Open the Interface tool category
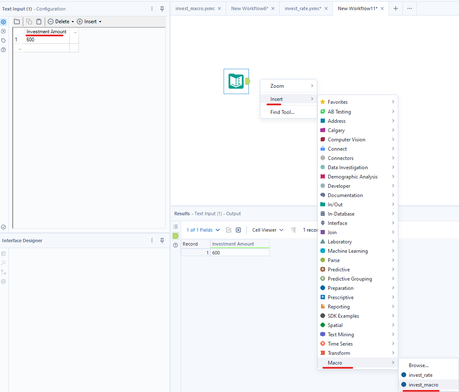459x392 pixels. click(x=357, y=223)
